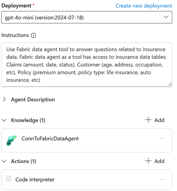Click the Instructions info icon
Image resolution: width=177 pixels, height=191 pixels.
pyautogui.click(x=33, y=35)
